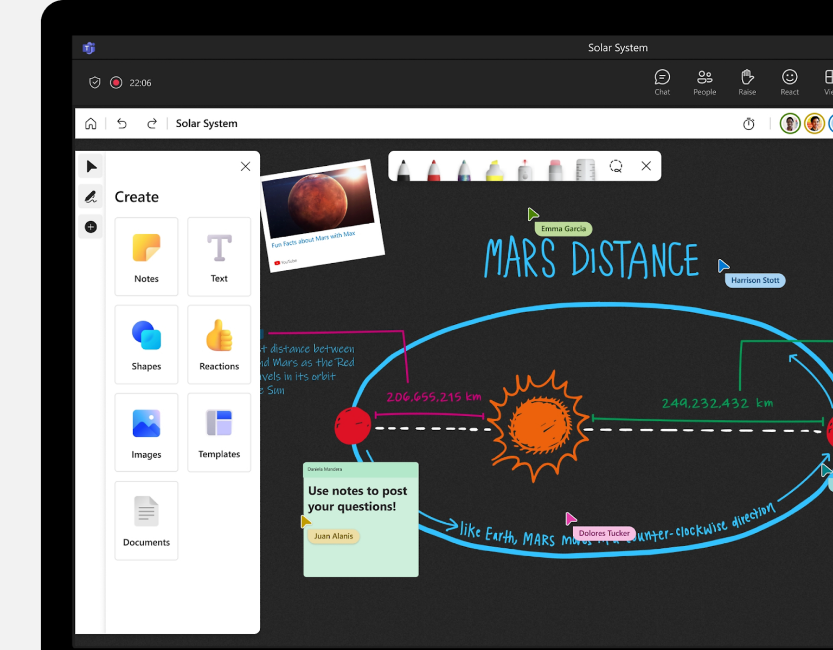The image size is (833, 650).
Task: Activate the lasso select tool
Action: [x=616, y=166]
